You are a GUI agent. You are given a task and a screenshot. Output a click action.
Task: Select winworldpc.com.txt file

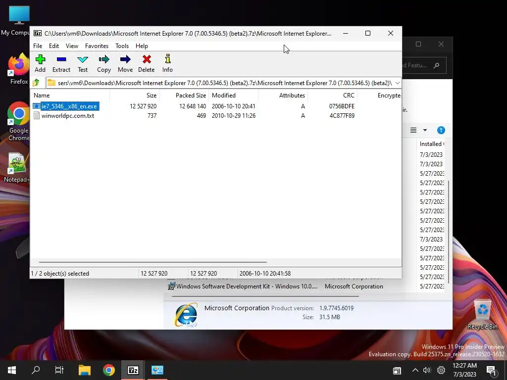coord(64,115)
